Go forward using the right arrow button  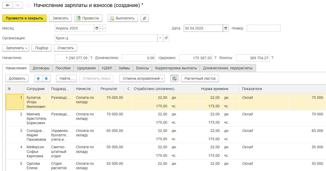[18, 5]
